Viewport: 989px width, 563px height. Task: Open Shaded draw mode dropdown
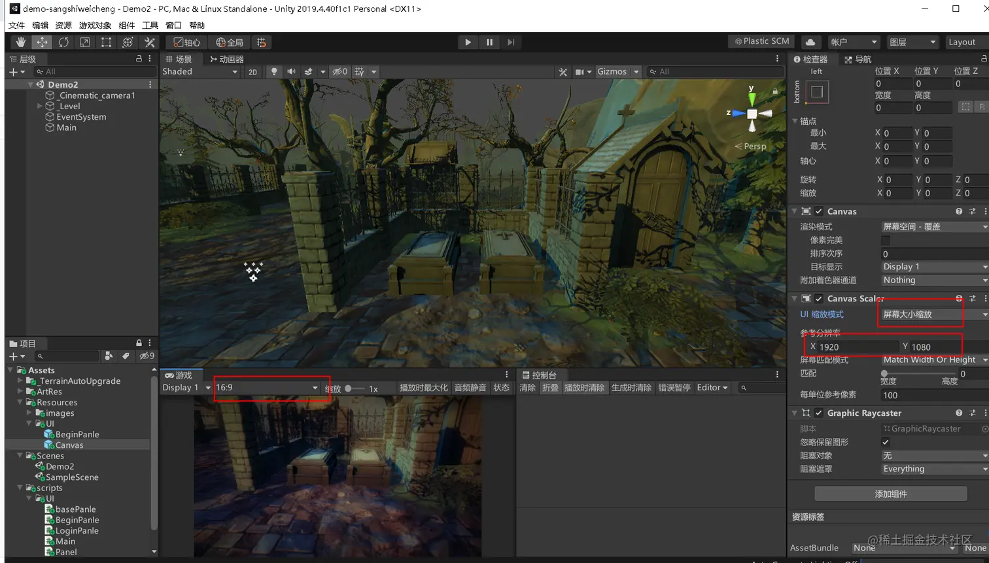(x=199, y=72)
